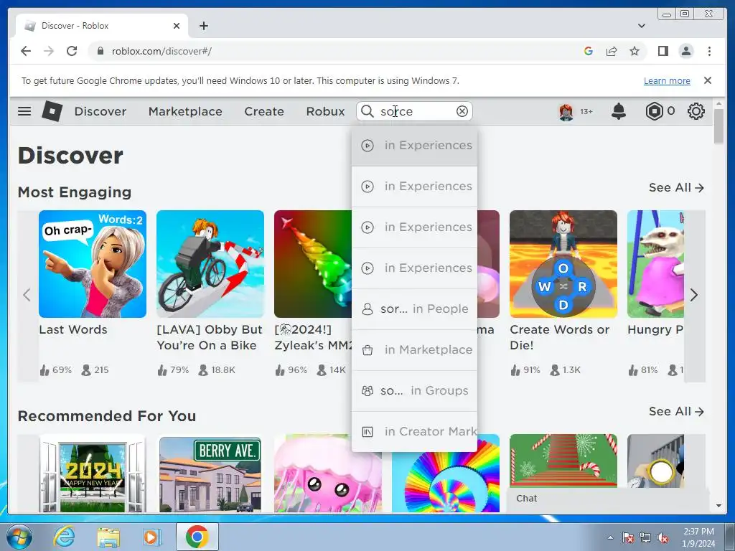Search 'in Marketplace' suggestion

pyautogui.click(x=414, y=350)
